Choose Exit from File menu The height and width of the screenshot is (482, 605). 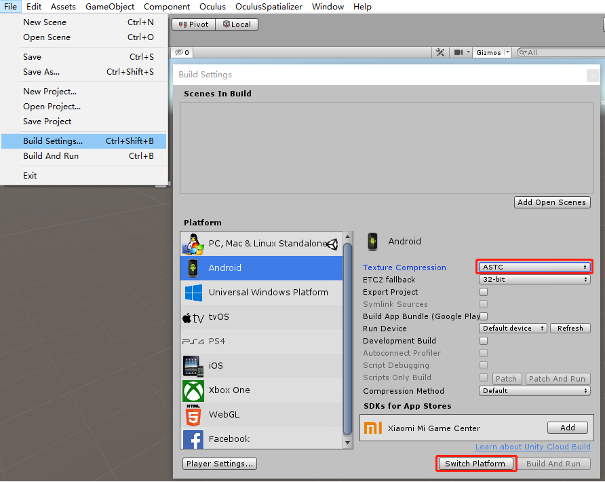[83, 176]
